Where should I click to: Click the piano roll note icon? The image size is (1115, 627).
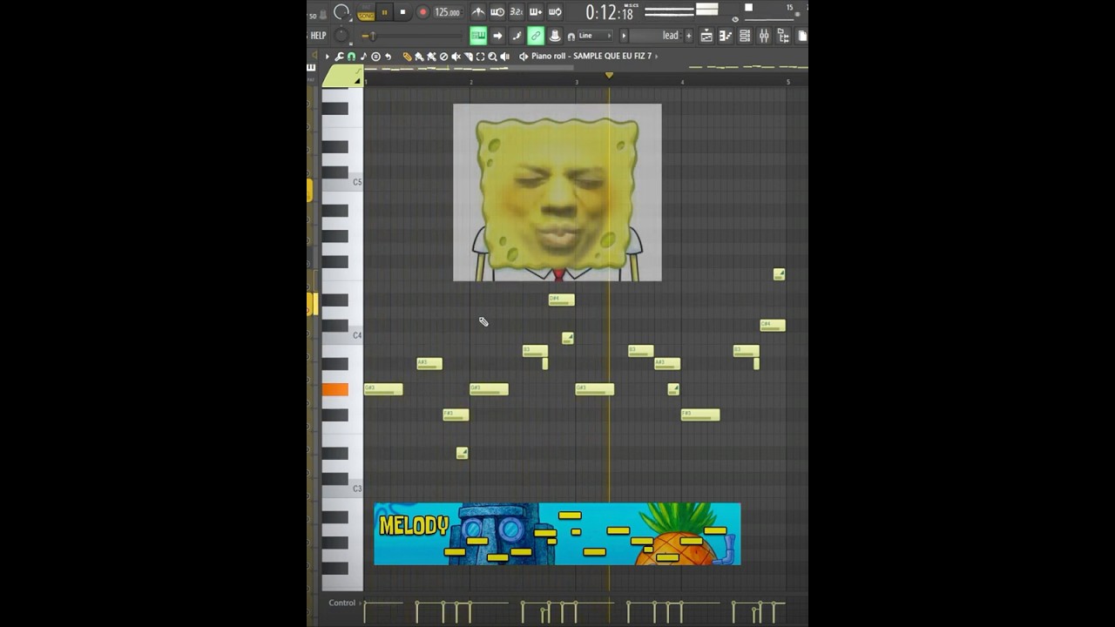click(x=363, y=57)
